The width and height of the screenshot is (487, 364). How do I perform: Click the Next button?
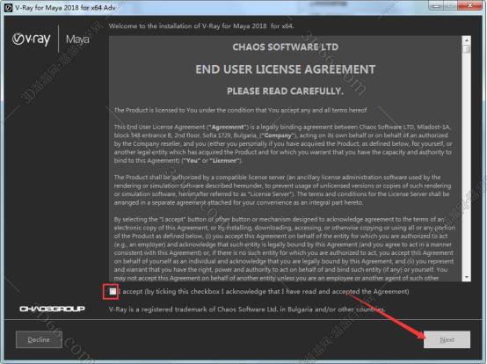(447, 339)
